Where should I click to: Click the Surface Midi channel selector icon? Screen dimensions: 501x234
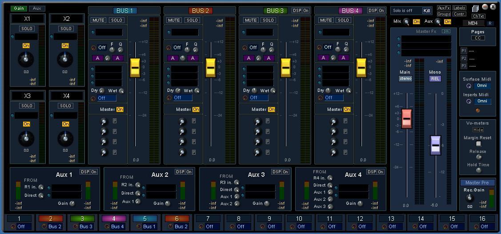tap(469, 86)
